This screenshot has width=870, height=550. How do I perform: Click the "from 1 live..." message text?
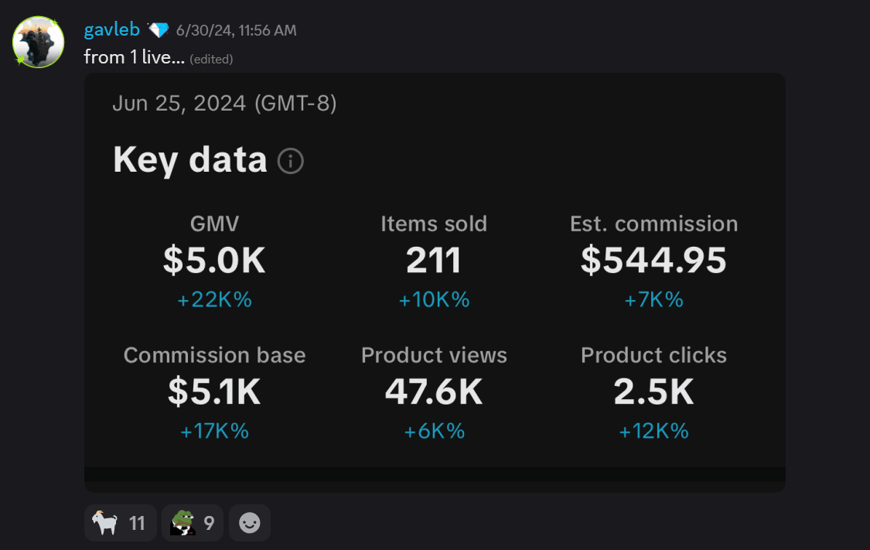[x=134, y=57]
